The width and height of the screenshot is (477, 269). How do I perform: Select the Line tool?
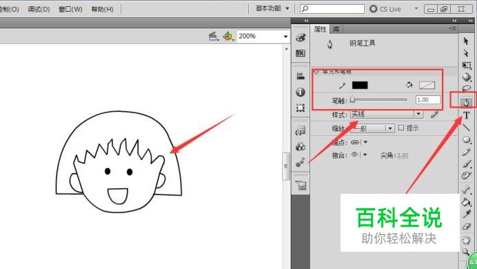[x=466, y=127]
